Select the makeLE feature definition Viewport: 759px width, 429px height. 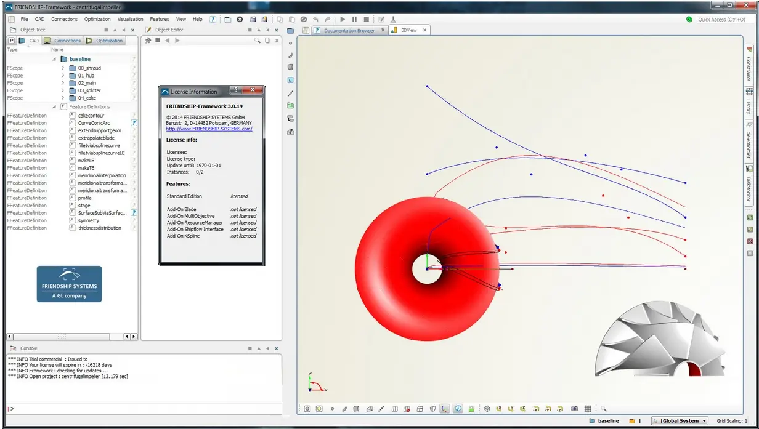(x=85, y=161)
